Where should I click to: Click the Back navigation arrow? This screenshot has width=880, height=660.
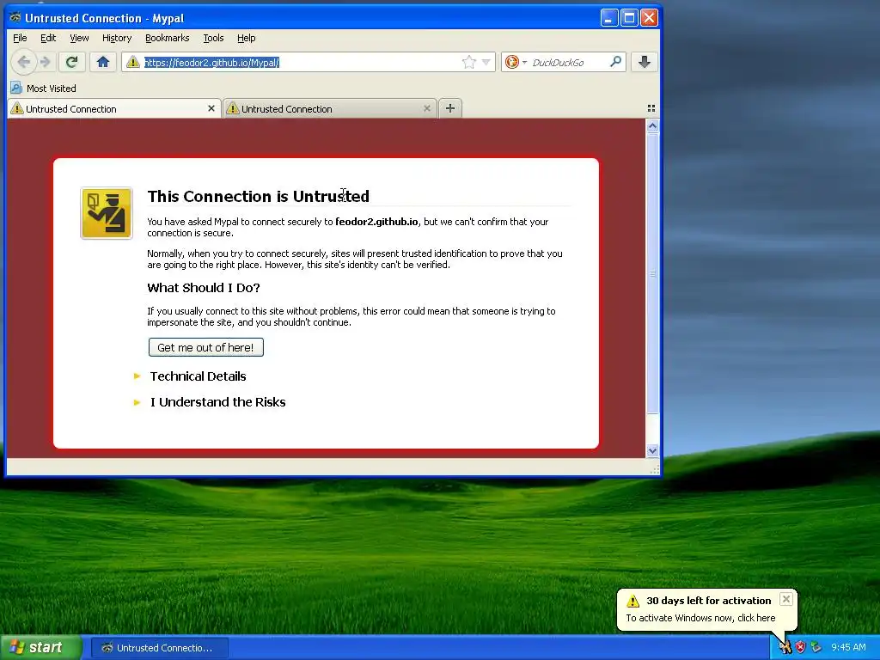(x=23, y=62)
